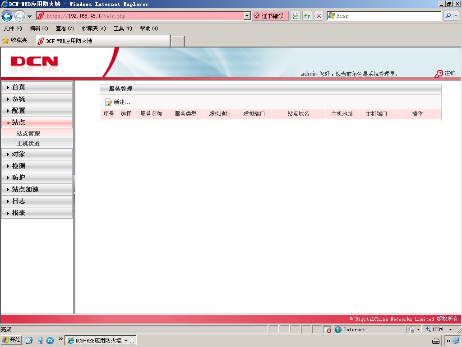
Task: Open the recent pages dropdown arrow
Action: point(29,16)
